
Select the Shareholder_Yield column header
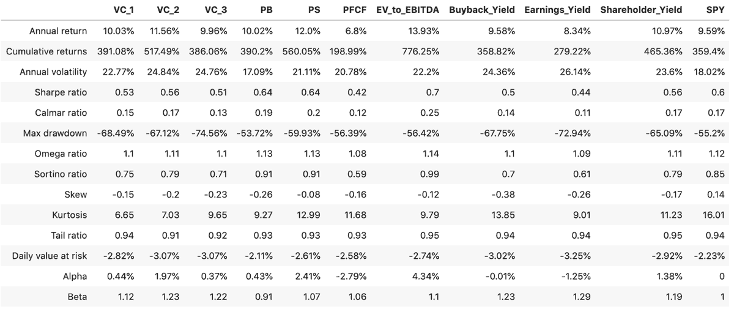point(641,10)
